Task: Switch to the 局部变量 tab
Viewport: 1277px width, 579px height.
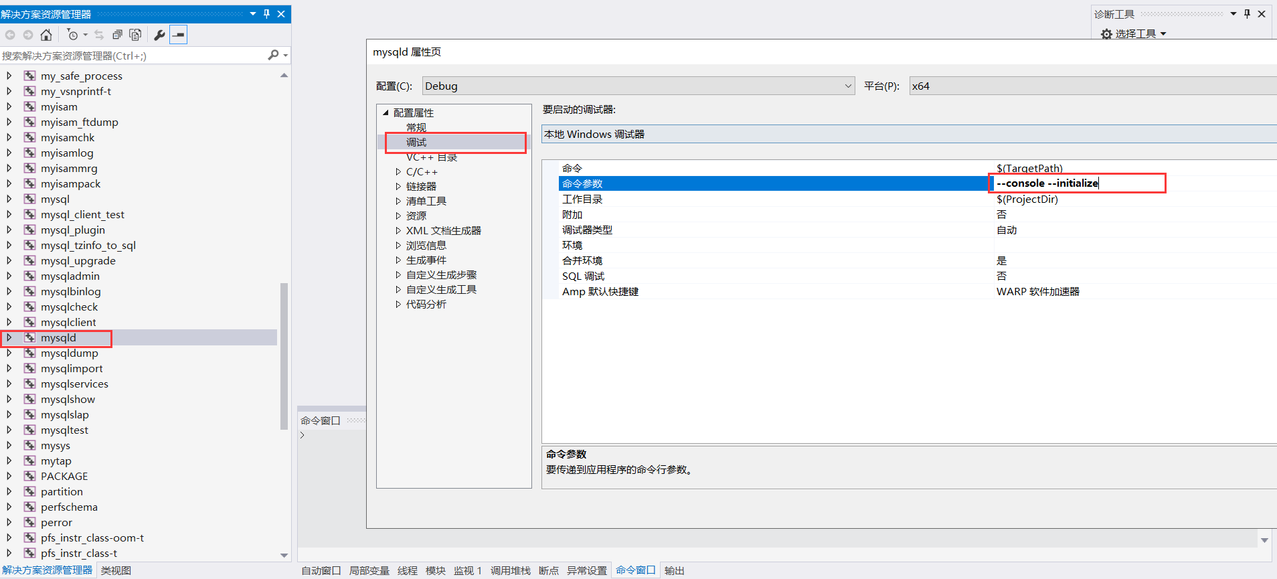Action: point(369,570)
